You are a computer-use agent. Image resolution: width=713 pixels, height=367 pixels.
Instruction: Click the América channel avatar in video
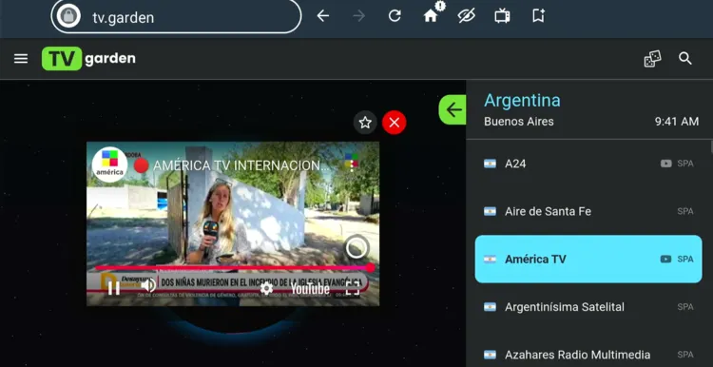point(109,164)
